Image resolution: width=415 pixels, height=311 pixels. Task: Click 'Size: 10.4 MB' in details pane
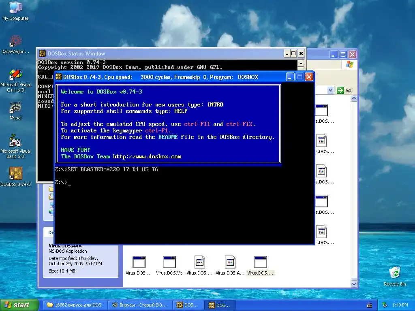point(62,271)
